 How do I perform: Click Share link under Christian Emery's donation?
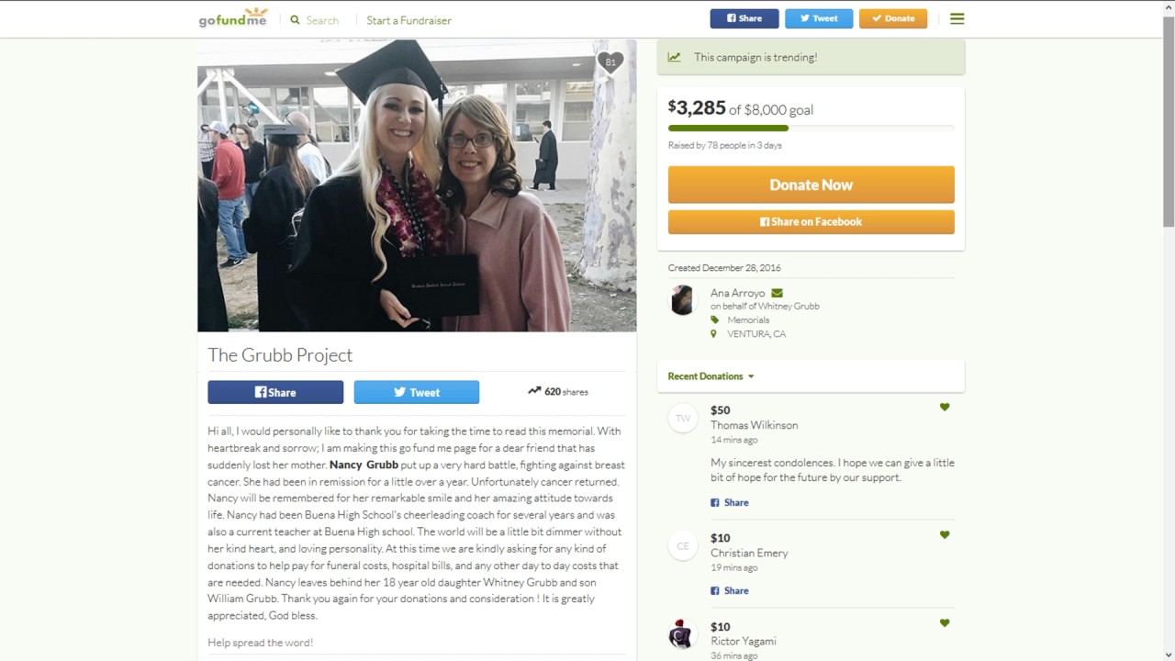click(730, 590)
